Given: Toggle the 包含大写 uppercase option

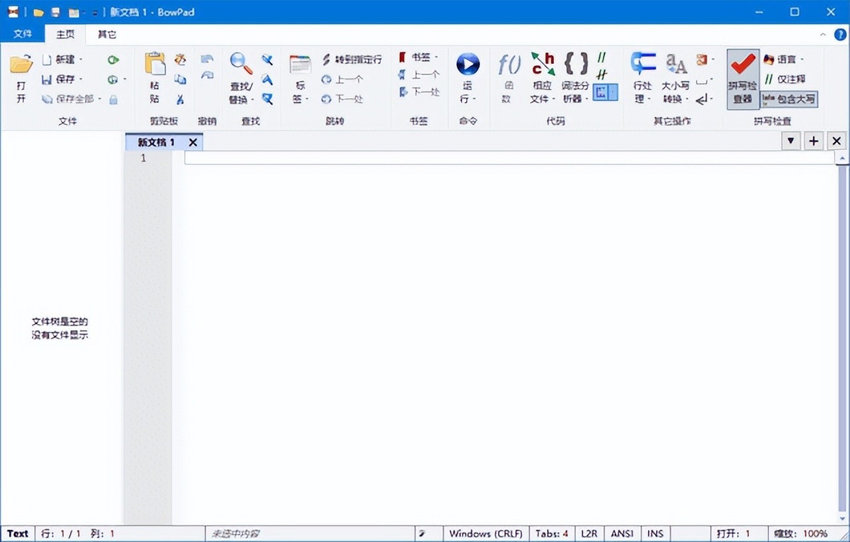Looking at the screenshot, I should 789,100.
